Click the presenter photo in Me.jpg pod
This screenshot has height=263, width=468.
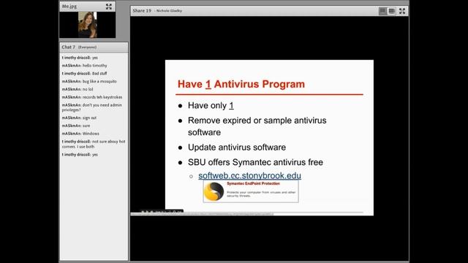(x=88, y=25)
